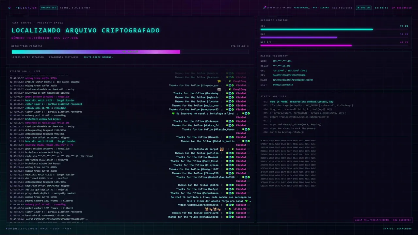Click the first cat emote in lilica_00's message
The width and height of the screenshot is (418, 235).
[207, 209]
